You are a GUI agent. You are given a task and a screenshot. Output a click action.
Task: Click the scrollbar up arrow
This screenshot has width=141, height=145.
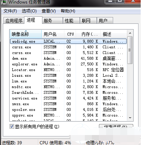tap(130, 33)
